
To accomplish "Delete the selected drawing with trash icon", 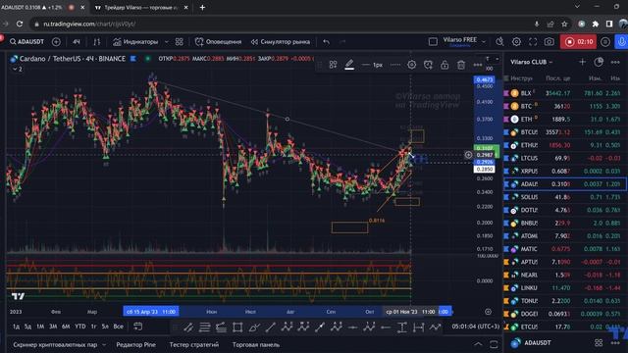I will 461,65.
